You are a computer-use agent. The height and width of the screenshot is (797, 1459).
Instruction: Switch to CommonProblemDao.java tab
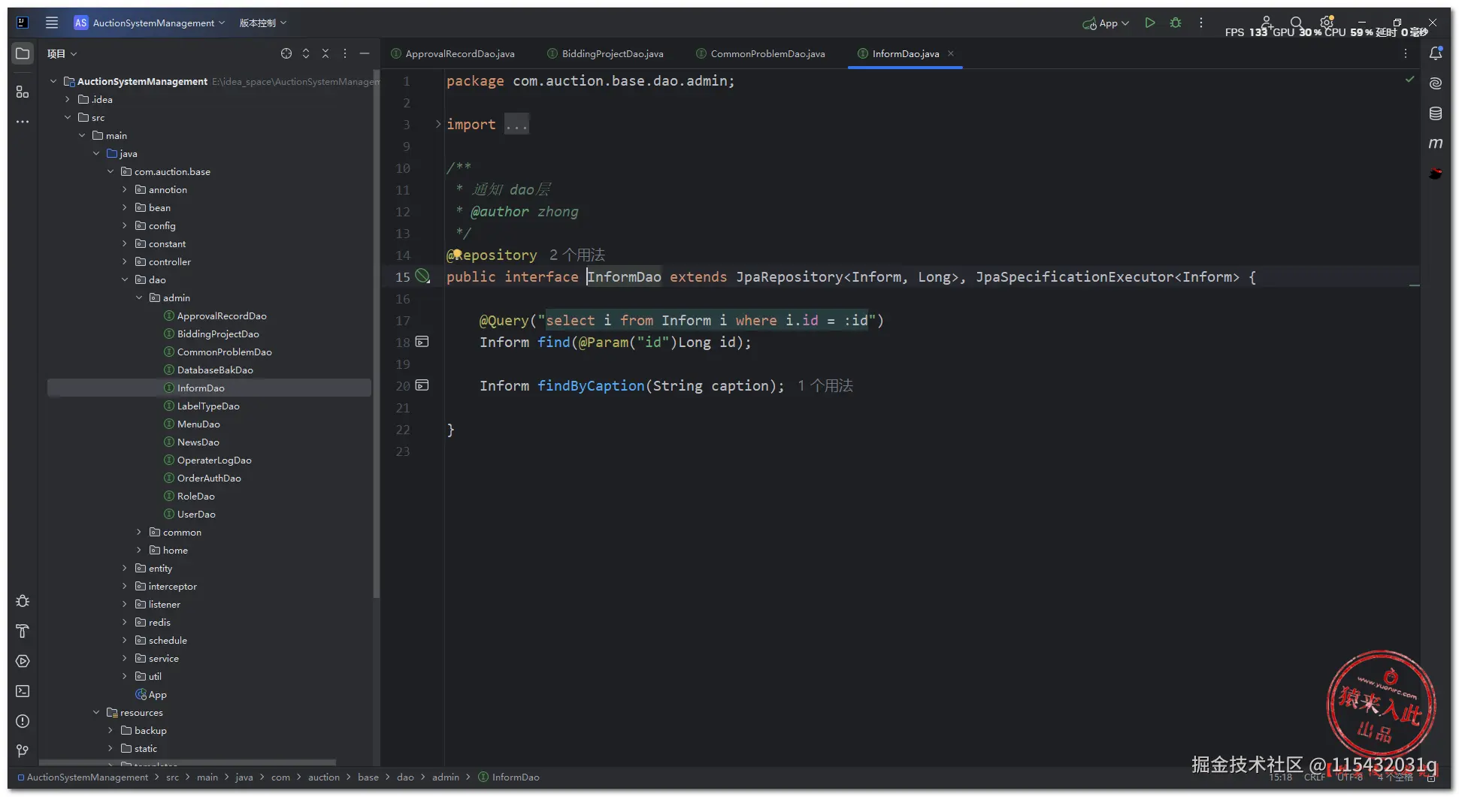[761, 53]
